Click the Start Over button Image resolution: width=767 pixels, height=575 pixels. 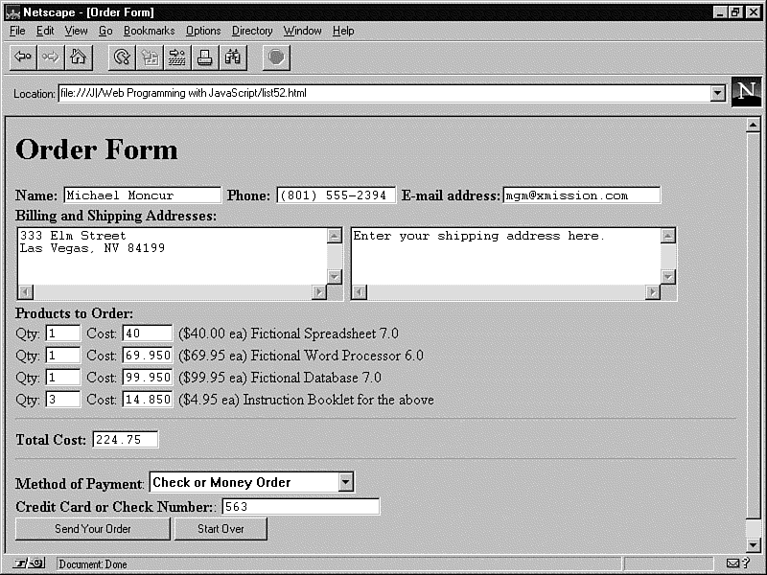click(x=221, y=529)
